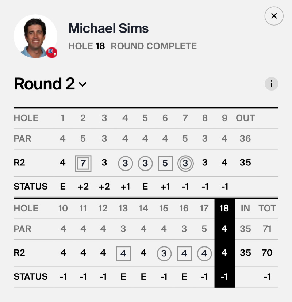
Task: Click the country flag badge on avatar
Action: tap(52, 53)
